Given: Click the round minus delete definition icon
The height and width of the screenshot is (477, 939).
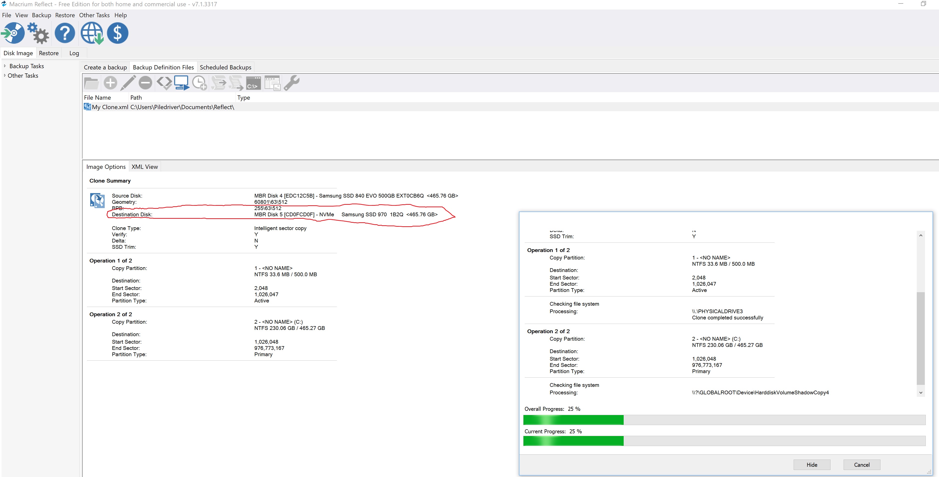Looking at the screenshot, I should click(145, 83).
